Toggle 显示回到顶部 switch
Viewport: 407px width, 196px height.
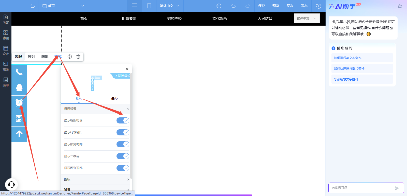pos(123,168)
